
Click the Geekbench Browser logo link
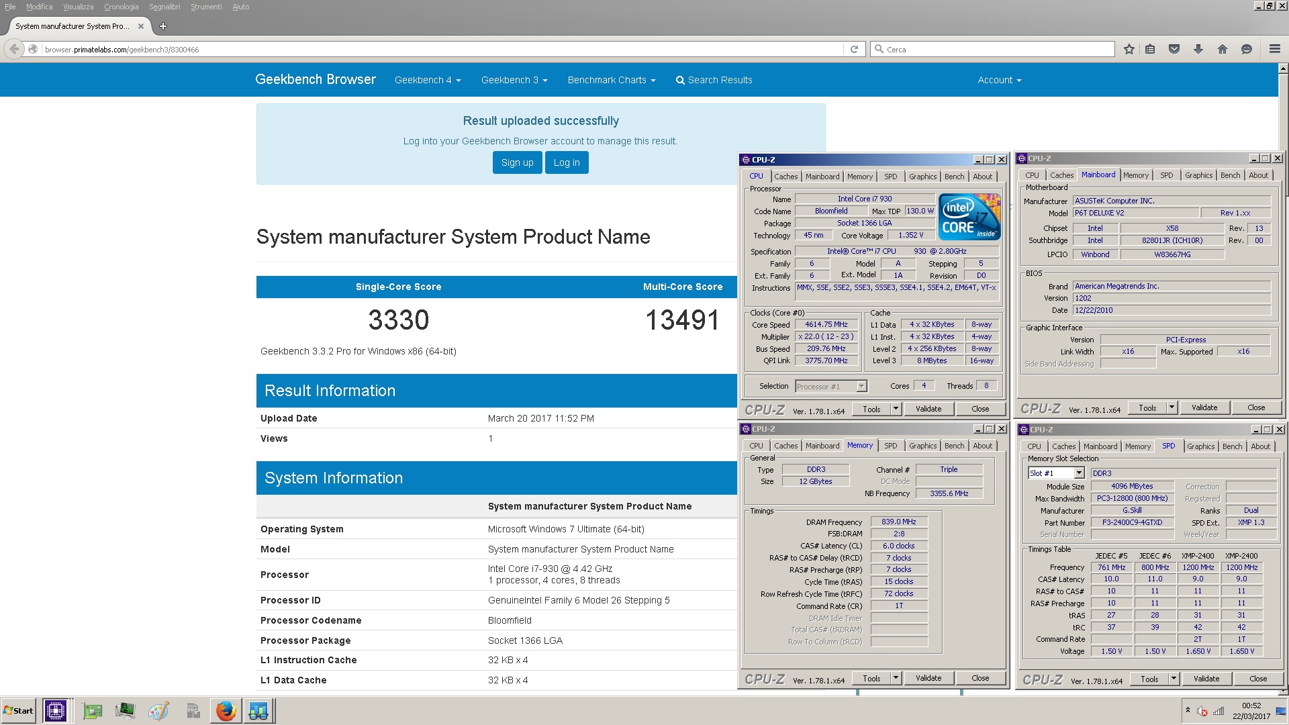(x=315, y=79)
